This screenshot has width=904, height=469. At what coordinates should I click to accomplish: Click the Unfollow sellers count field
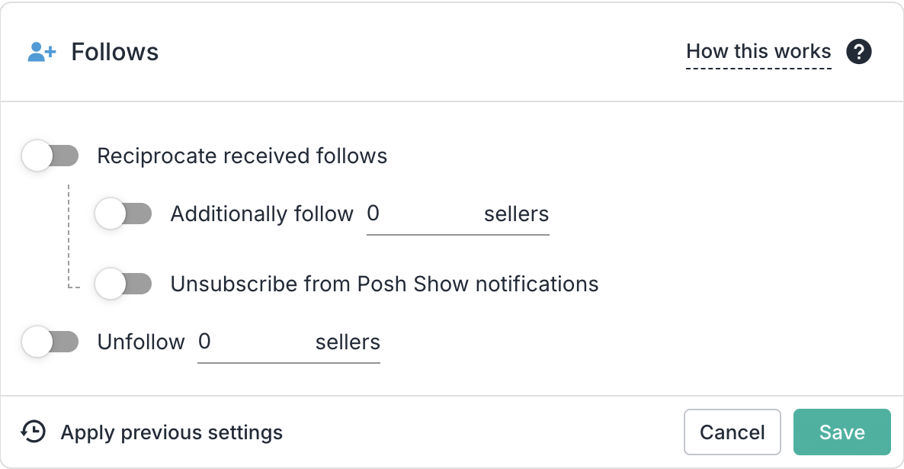point(252,342)
